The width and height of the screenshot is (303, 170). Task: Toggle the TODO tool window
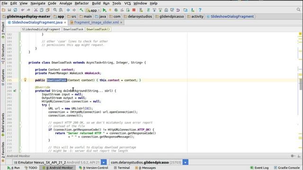click(x=31, y=168)
